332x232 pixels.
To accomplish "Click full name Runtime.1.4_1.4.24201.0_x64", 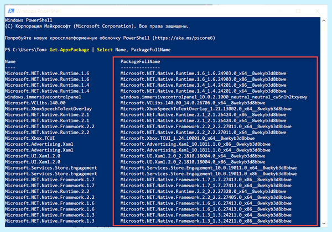I will [x=203, y=91].
